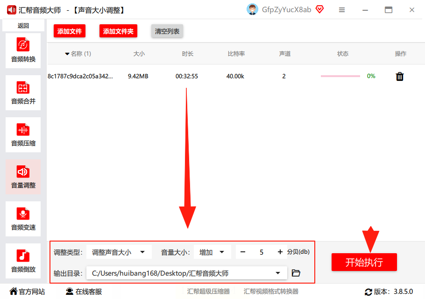Browse output folder with the folder icon
This screenshot has height=299, width=425.
click(x=296, y=273)
